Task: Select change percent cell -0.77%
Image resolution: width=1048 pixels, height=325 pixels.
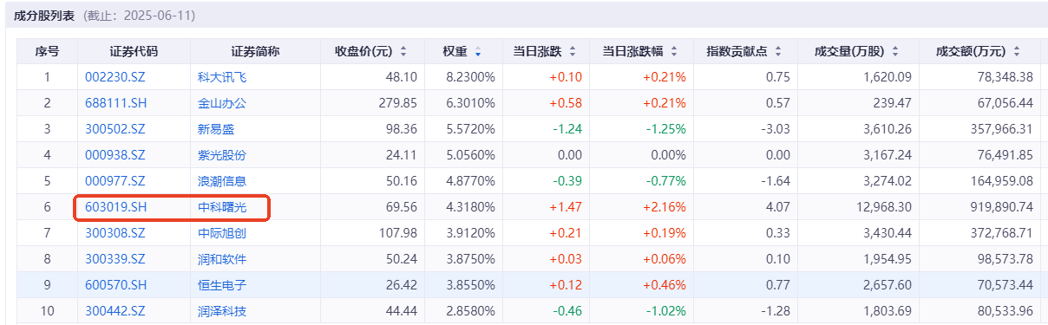Action: 666,181
